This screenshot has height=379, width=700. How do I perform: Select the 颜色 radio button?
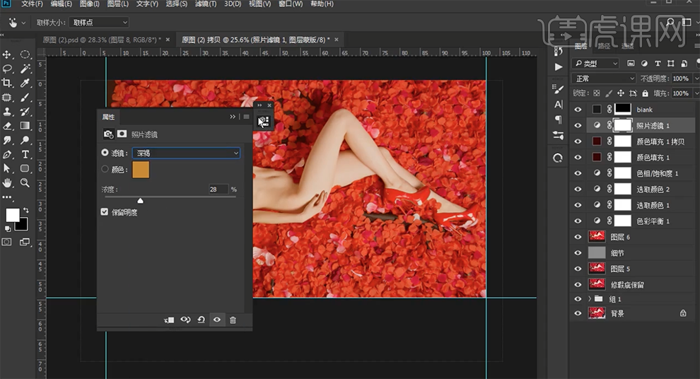point(105,170)
